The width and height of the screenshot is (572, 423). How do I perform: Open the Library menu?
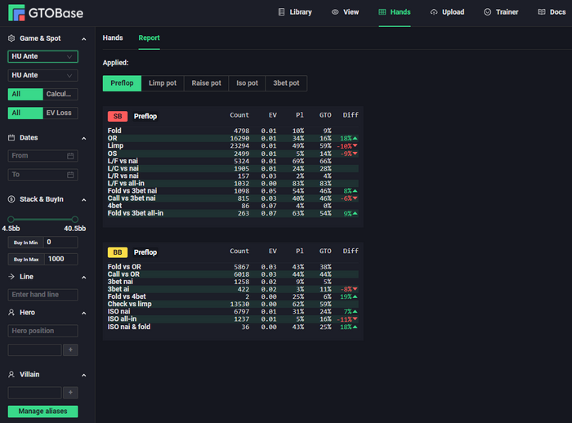tap(295, 12)
